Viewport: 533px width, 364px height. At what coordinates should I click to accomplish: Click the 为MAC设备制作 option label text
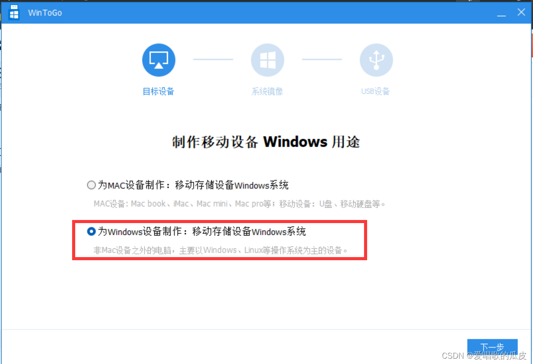pos(193,185)
